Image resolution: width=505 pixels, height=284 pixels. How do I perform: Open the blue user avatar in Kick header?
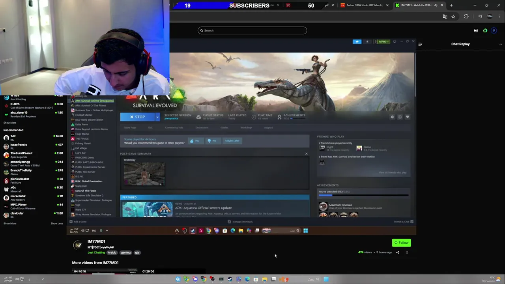tap(494, 30)
